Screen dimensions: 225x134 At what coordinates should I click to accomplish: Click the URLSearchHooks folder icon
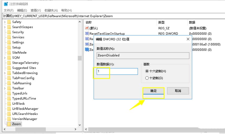pyautogui.click(x=9, y=114)
